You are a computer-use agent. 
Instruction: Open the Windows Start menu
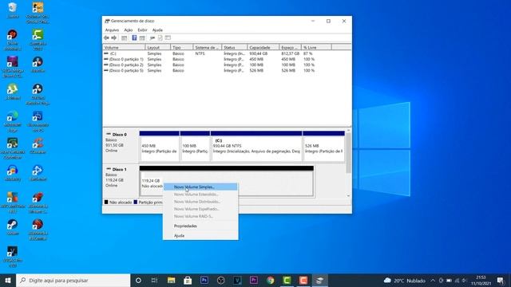(x=8, y=280)
